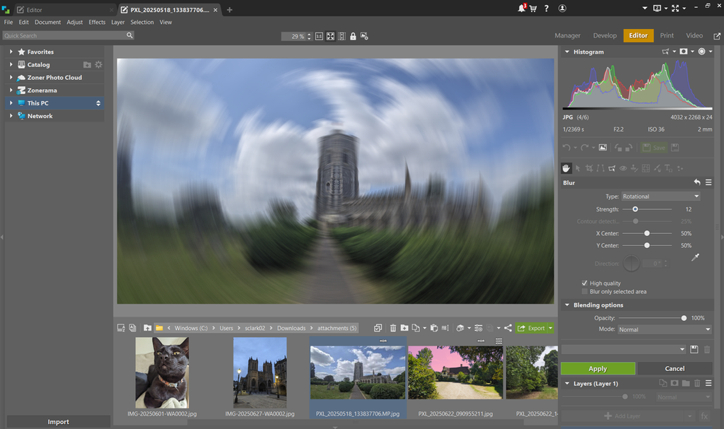The height and width of the screenshot is (429, 724).
Task: Click the delete icon in the filmstrip toolbar
Action: (393, 327)
